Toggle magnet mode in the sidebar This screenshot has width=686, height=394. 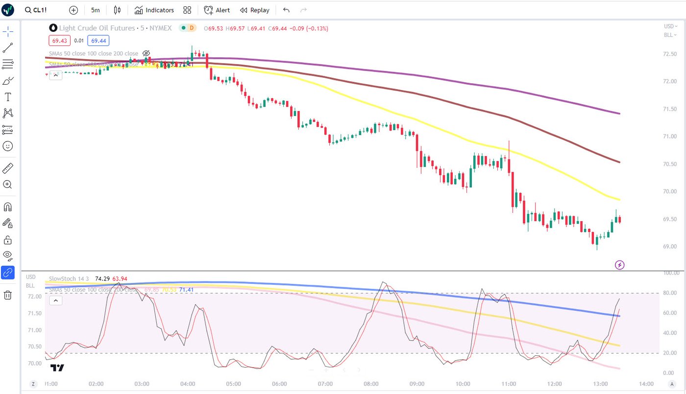8,207
